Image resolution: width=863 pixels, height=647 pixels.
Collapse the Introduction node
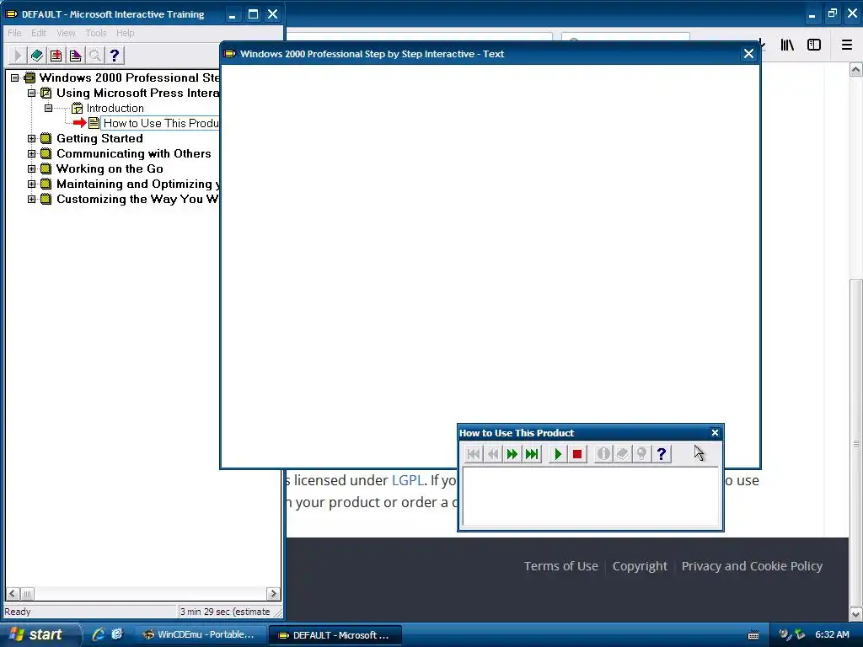coord(48,108)
